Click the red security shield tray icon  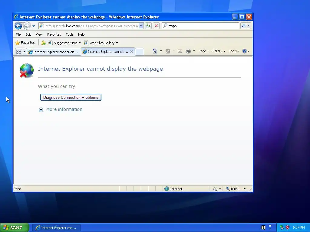pos(288,227)
